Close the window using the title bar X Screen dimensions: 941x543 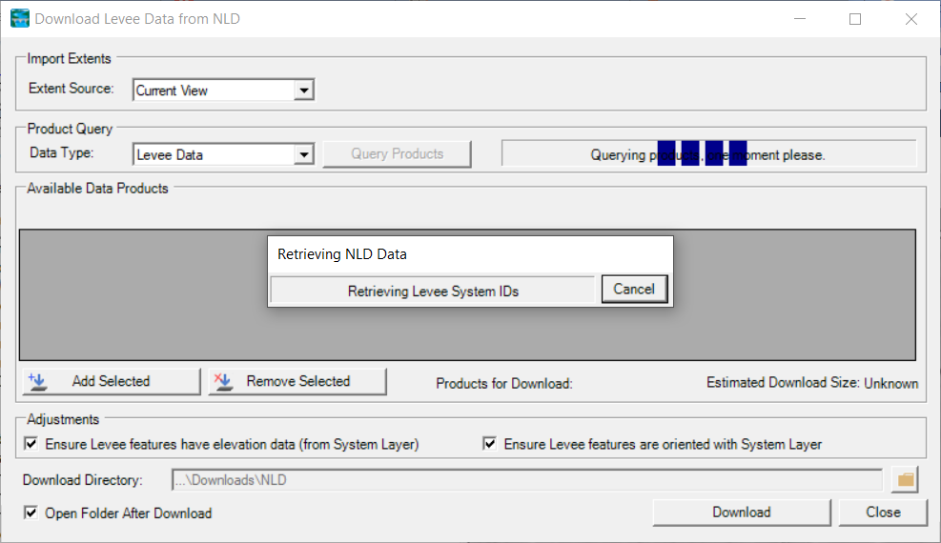click(910, 19)
